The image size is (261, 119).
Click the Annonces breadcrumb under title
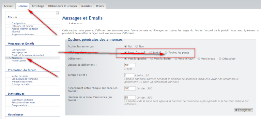(77, 23)
